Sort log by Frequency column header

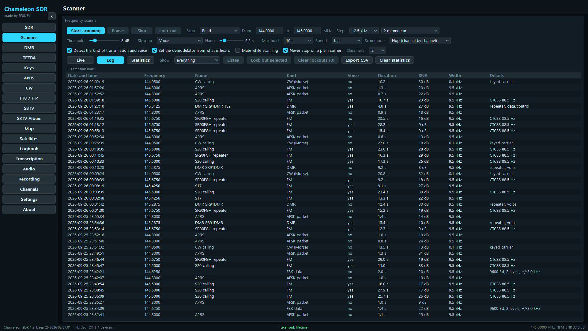[155, 76]
